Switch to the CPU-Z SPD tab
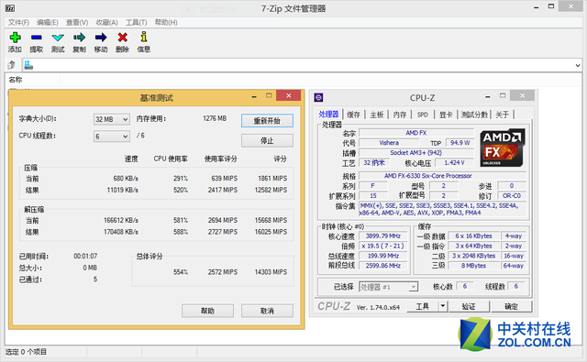This screenshot has width=587, height=362. click(x=422, y=115)
